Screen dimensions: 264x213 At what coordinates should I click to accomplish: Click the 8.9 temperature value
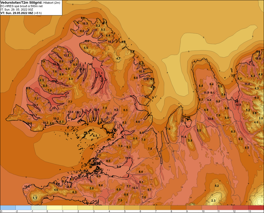tap(98, 176)
